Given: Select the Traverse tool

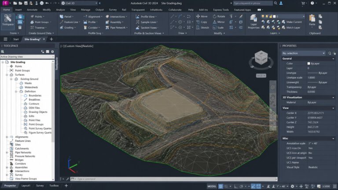Looking at the screenshot, I should [38, 28].
